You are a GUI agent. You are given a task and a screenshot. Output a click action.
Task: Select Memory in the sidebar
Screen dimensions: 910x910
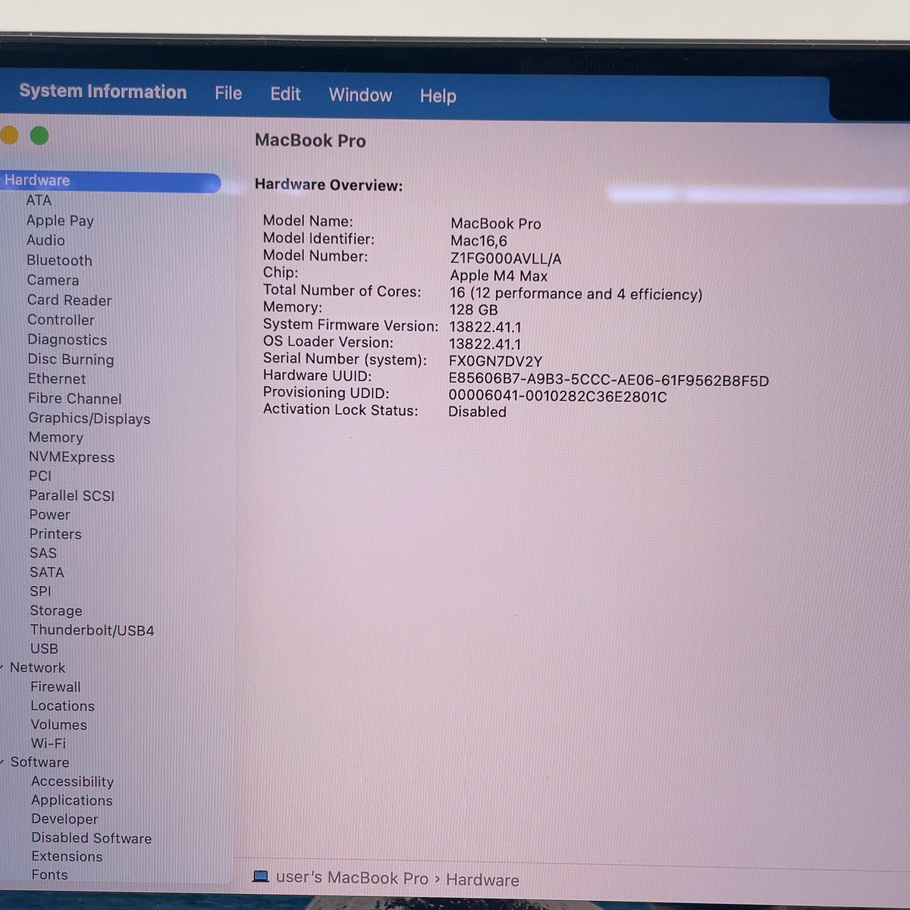[x=56, y=438]
